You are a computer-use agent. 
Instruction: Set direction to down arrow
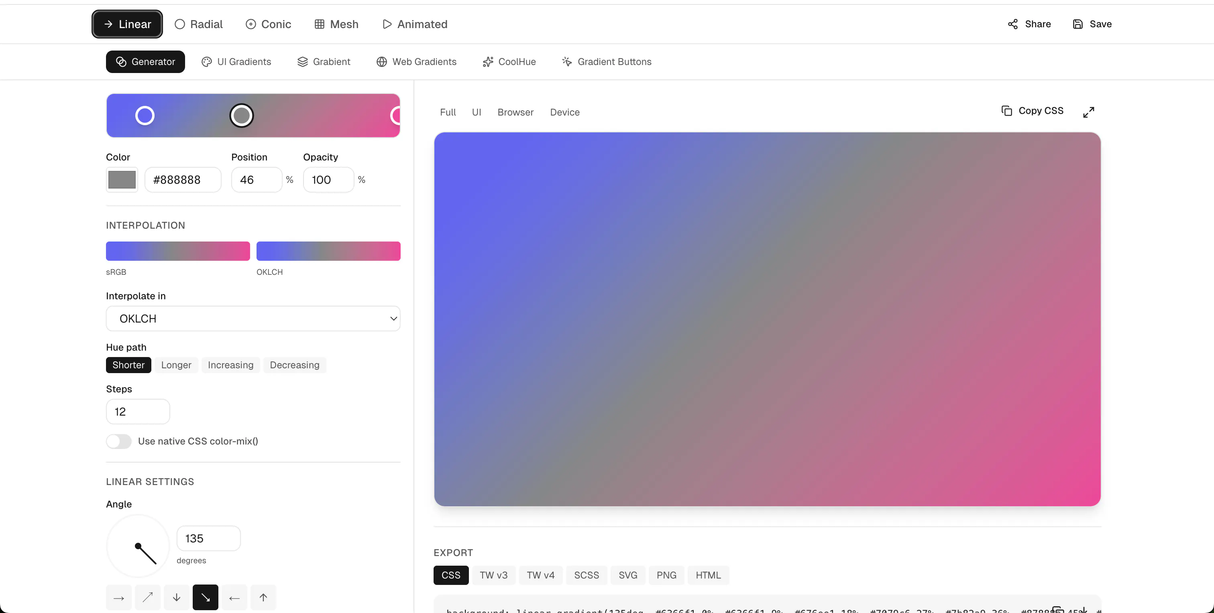[176, 597]
